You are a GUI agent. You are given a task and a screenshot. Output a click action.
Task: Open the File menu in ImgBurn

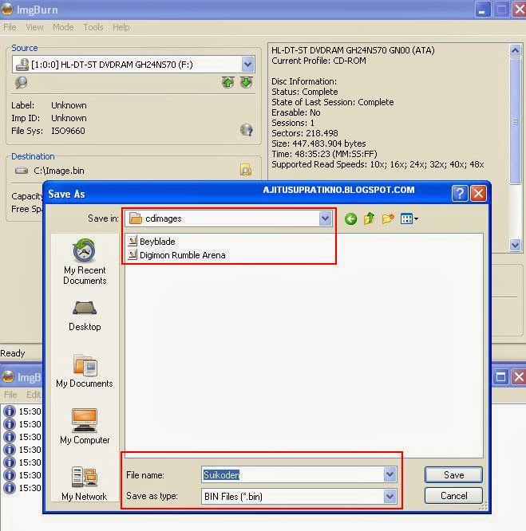10,27
